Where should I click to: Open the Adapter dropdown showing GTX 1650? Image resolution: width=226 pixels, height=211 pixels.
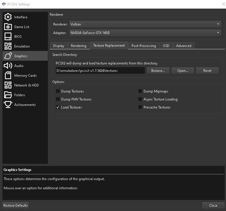point(145,33)
